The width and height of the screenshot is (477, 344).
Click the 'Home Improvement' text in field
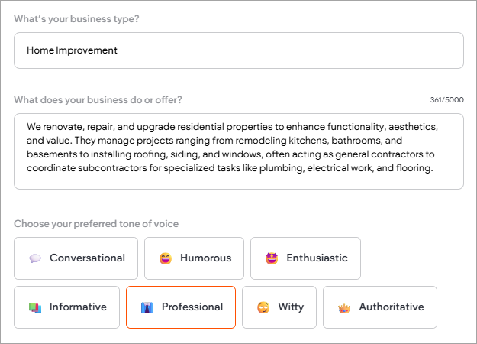72,50
